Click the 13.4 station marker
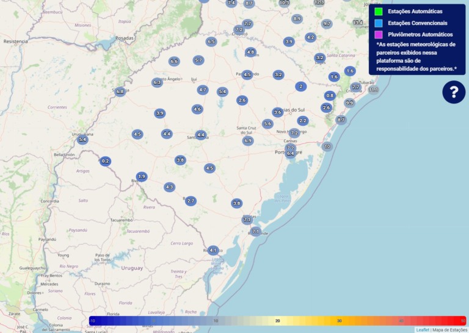This screenshot has height=333, width=469. tap(358, 23)
